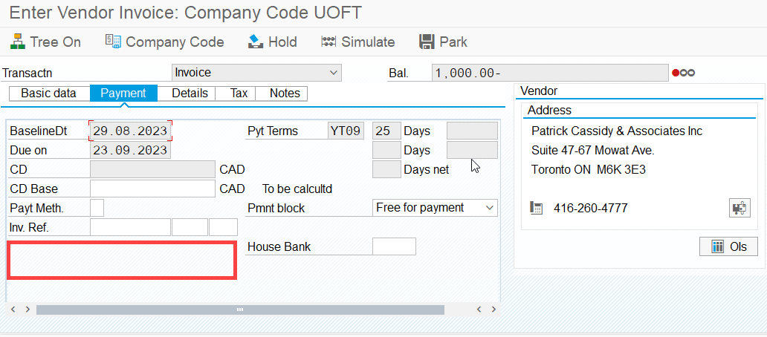Screen dimensions: 767x337
Task: Click the BaselineDt date field
Action: (131, 131)
